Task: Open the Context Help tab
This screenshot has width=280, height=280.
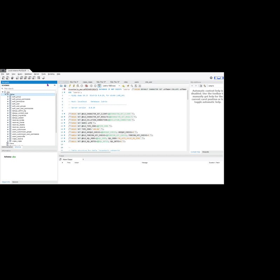Action: [x=195, y=152]
